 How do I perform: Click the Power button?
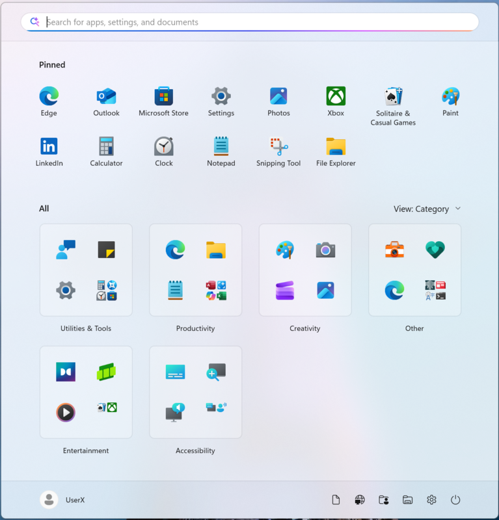click(455, 500)
